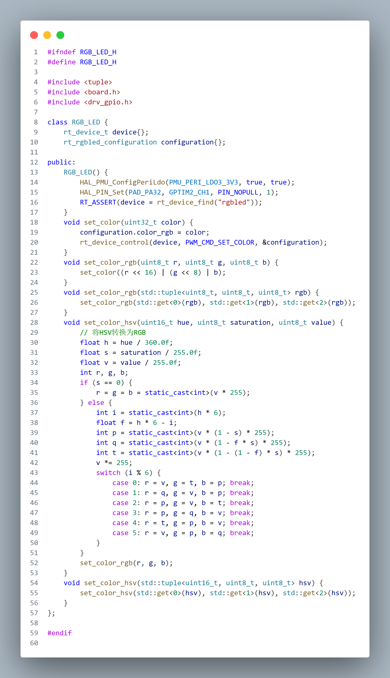390x678 pixels.
Task: Click 'float f = h * 6 - i;'
Action: [x=136, y=423]
